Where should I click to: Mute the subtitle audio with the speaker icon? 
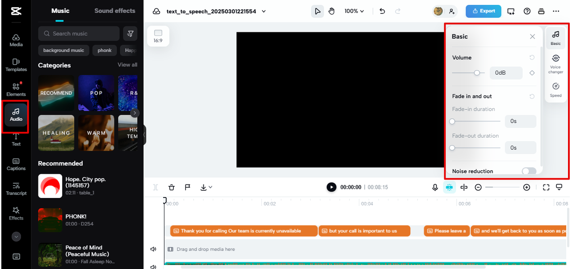(x=153, y=249)
